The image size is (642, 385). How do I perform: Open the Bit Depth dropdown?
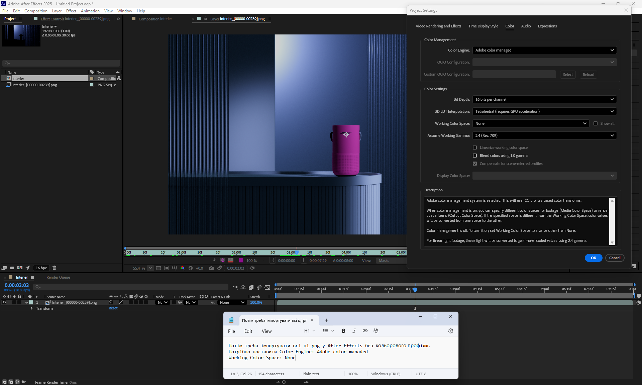[x=544, y=99]
